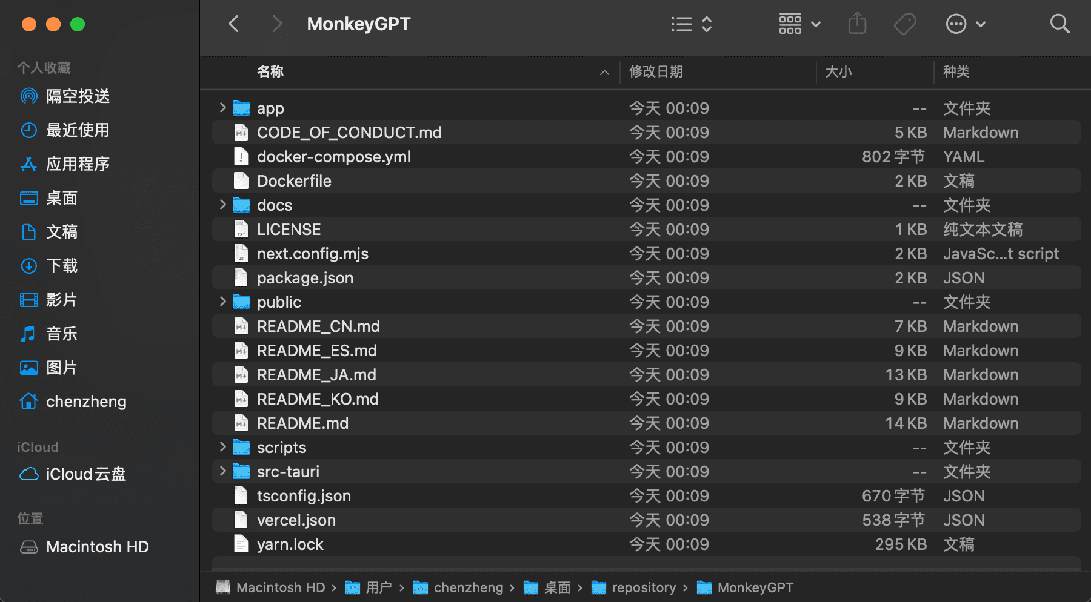
Task: Sort by the modification date column
Action: [x=656, y=71]
